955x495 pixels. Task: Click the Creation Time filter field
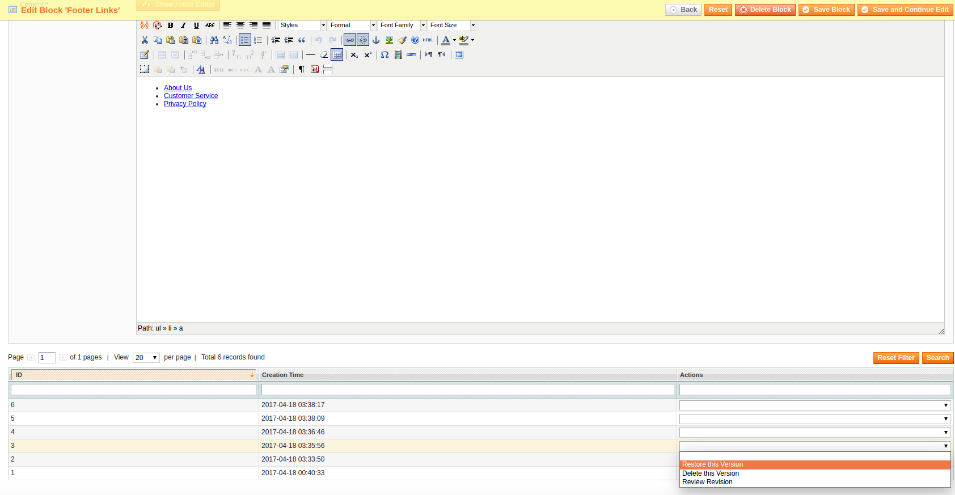tap(468, 390)
